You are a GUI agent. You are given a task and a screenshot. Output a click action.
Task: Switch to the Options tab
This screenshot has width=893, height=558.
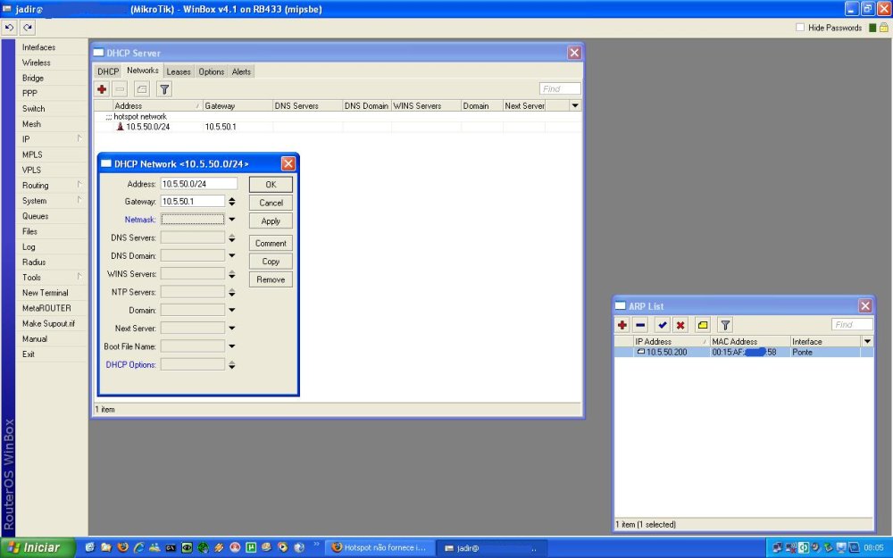click(x=212, y=71)
